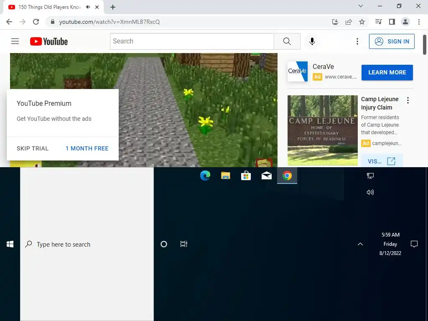Share this page via the address bar icon
Screen dimensions: 428x321
click(x=349, y=22)
